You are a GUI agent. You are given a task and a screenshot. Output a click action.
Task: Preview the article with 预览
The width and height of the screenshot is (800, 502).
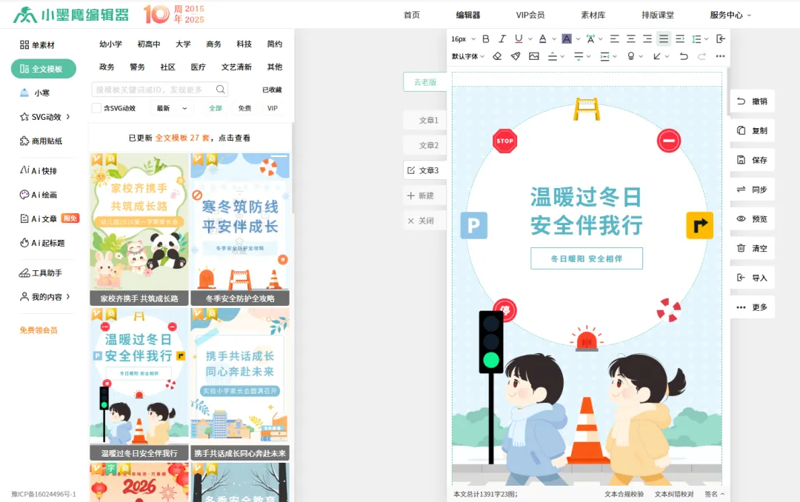(752, 219)
